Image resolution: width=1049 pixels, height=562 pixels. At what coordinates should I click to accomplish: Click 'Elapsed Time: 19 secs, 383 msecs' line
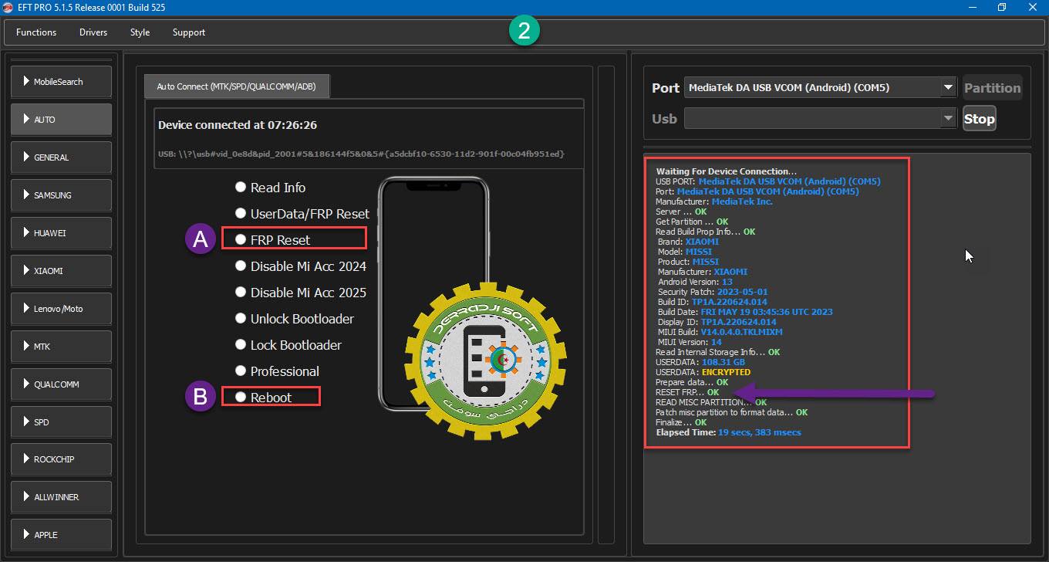(x=728, y=432)
